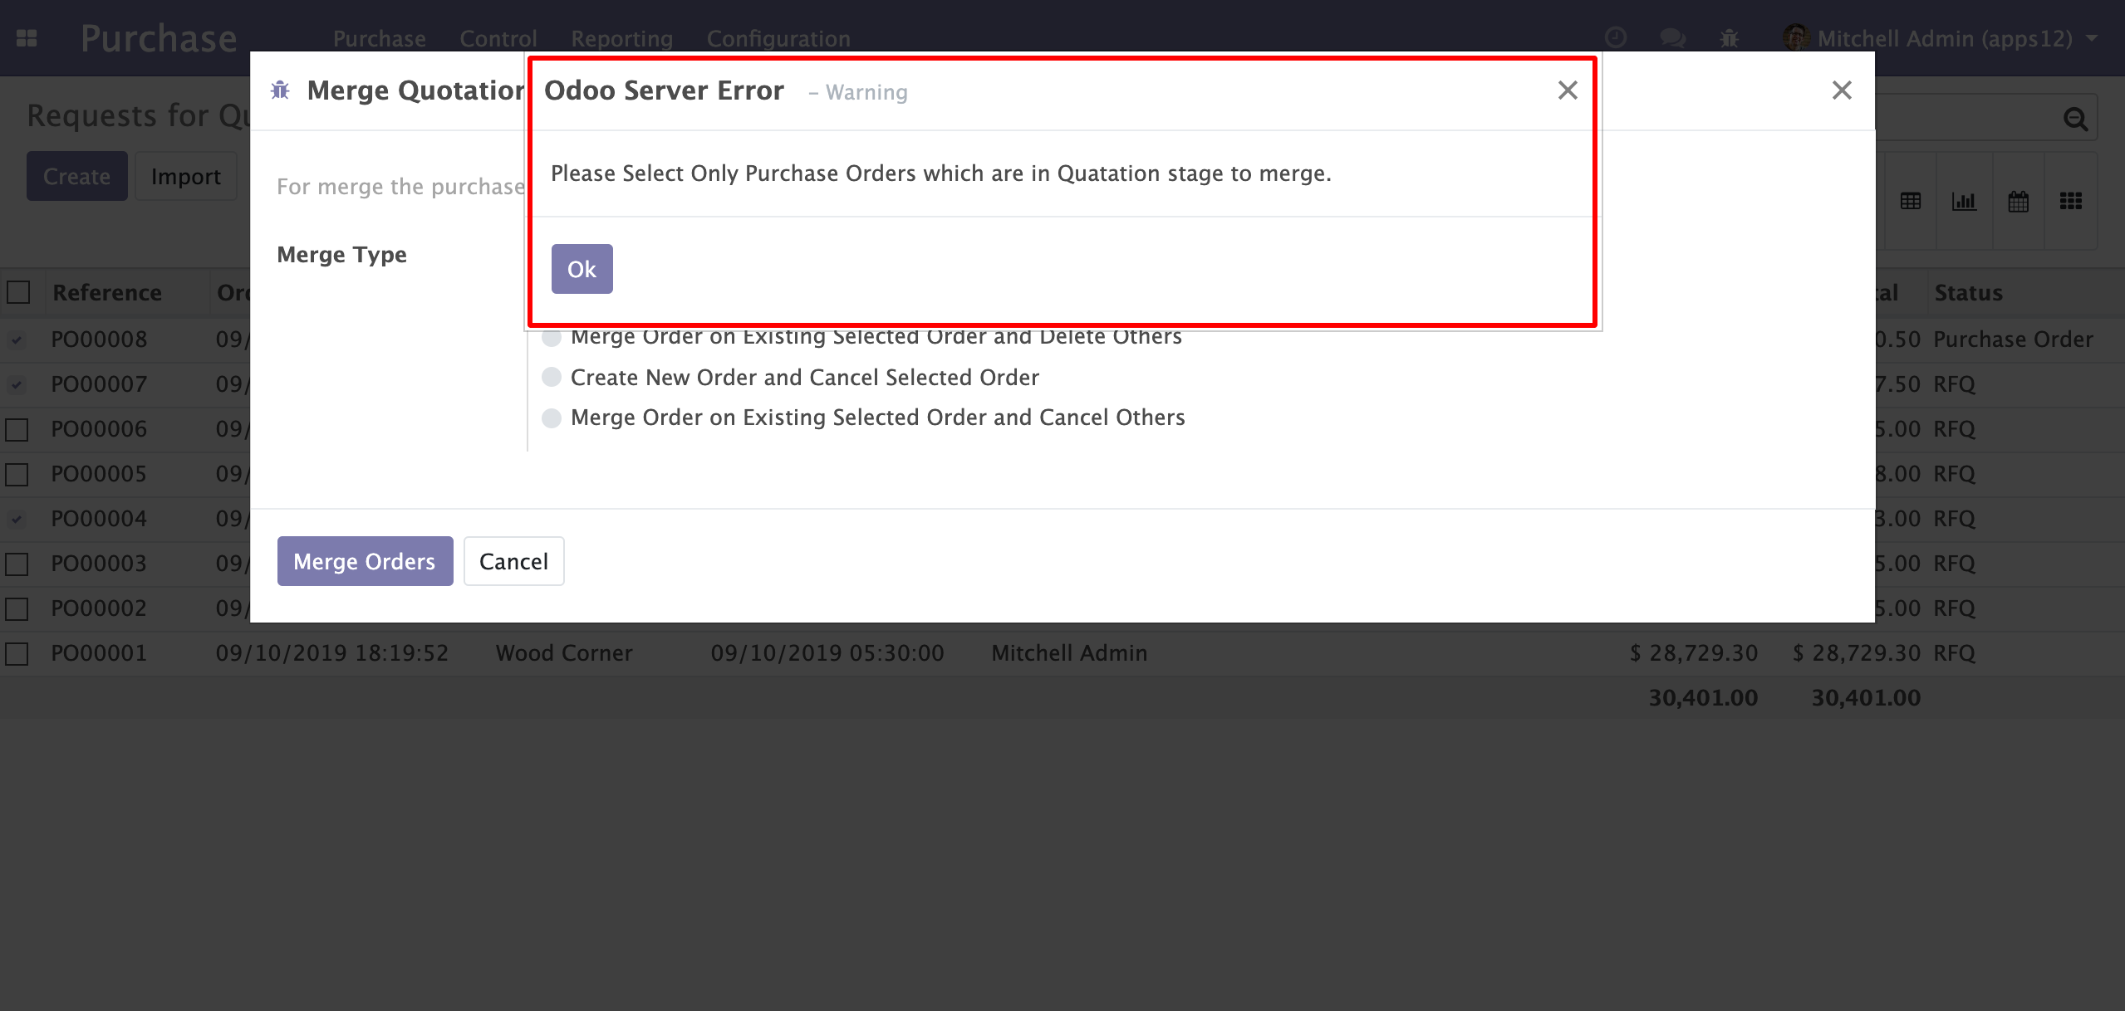The height and width of the screenshot is (1011, 2125).
Task: Close the Odoo Server Error dialog
Action: click(1568, 90)
